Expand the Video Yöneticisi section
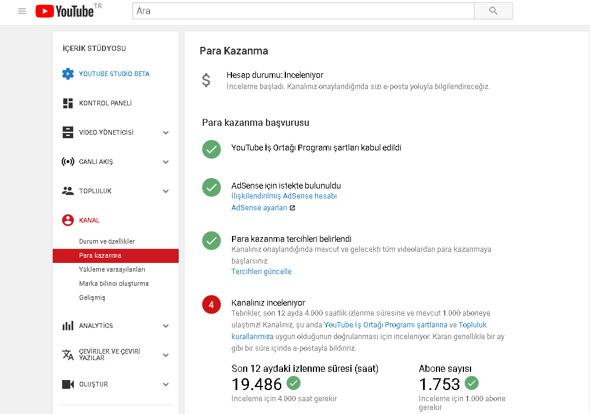This screenshot has width=590, height=414. coord(166,132)
